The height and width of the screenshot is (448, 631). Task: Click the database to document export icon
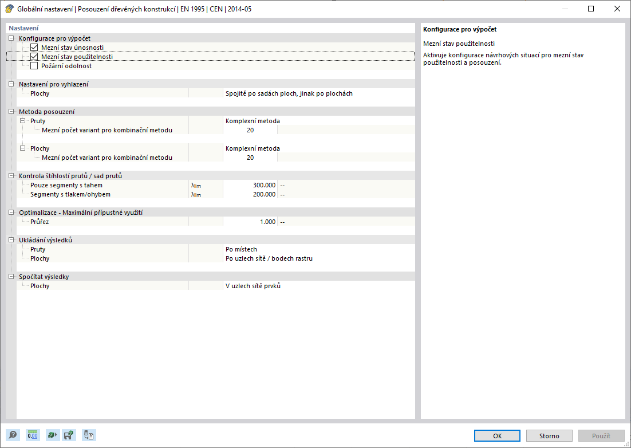89,435
